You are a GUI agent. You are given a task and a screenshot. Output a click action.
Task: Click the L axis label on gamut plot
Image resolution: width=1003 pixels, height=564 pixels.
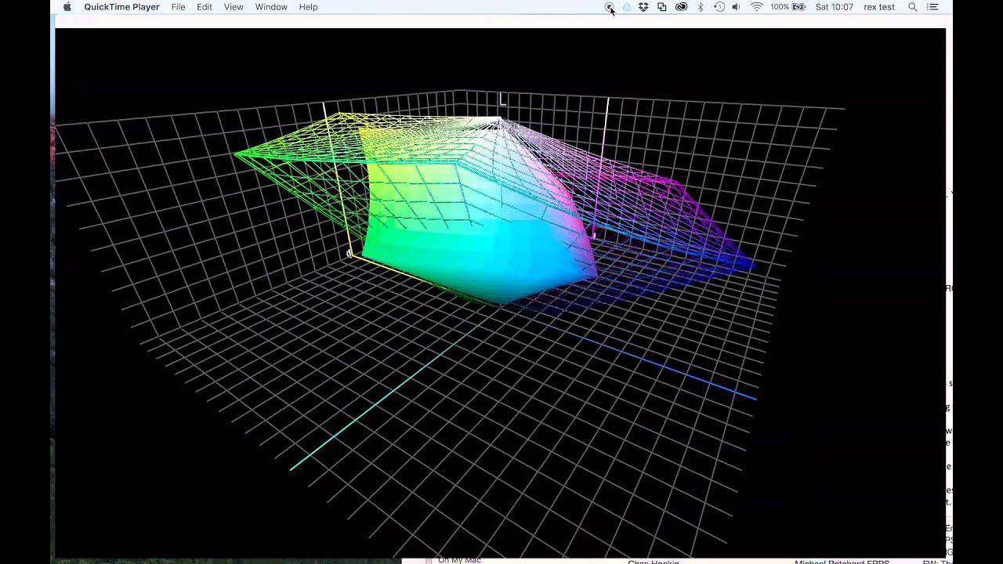point(503,99)
